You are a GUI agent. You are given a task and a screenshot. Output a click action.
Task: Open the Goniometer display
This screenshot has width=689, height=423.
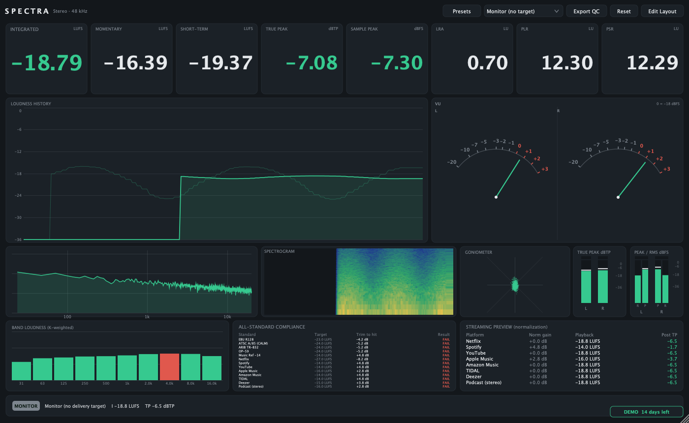pyautogui.click(x=515, y=281)
